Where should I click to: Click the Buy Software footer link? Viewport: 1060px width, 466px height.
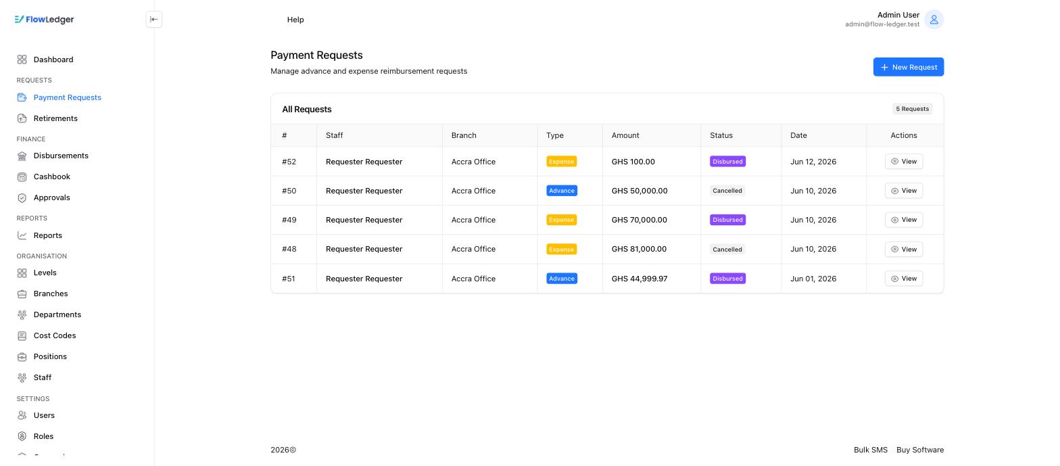click(x=920, y=450)
